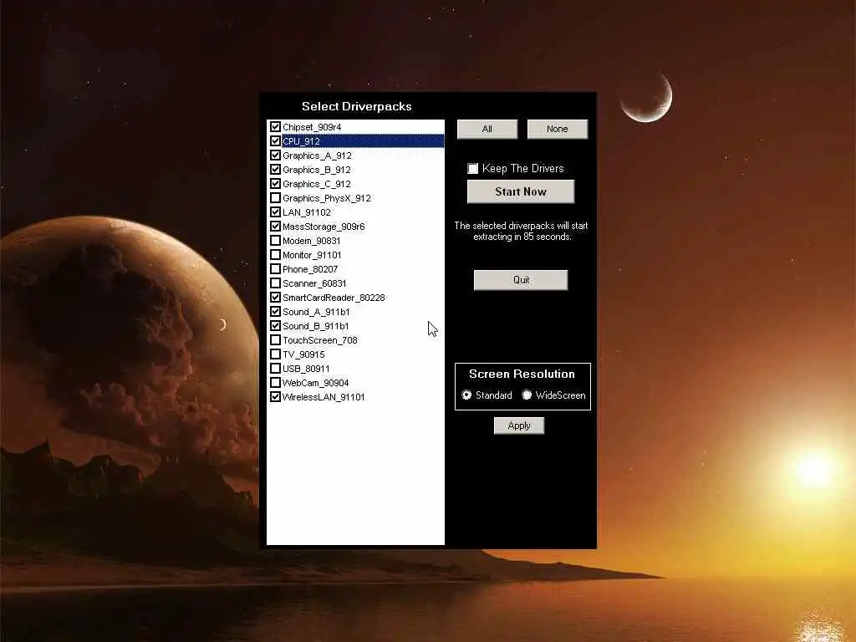Click the Quit button
The height and width of the screenshot is (642, 856).
[521, 280]
